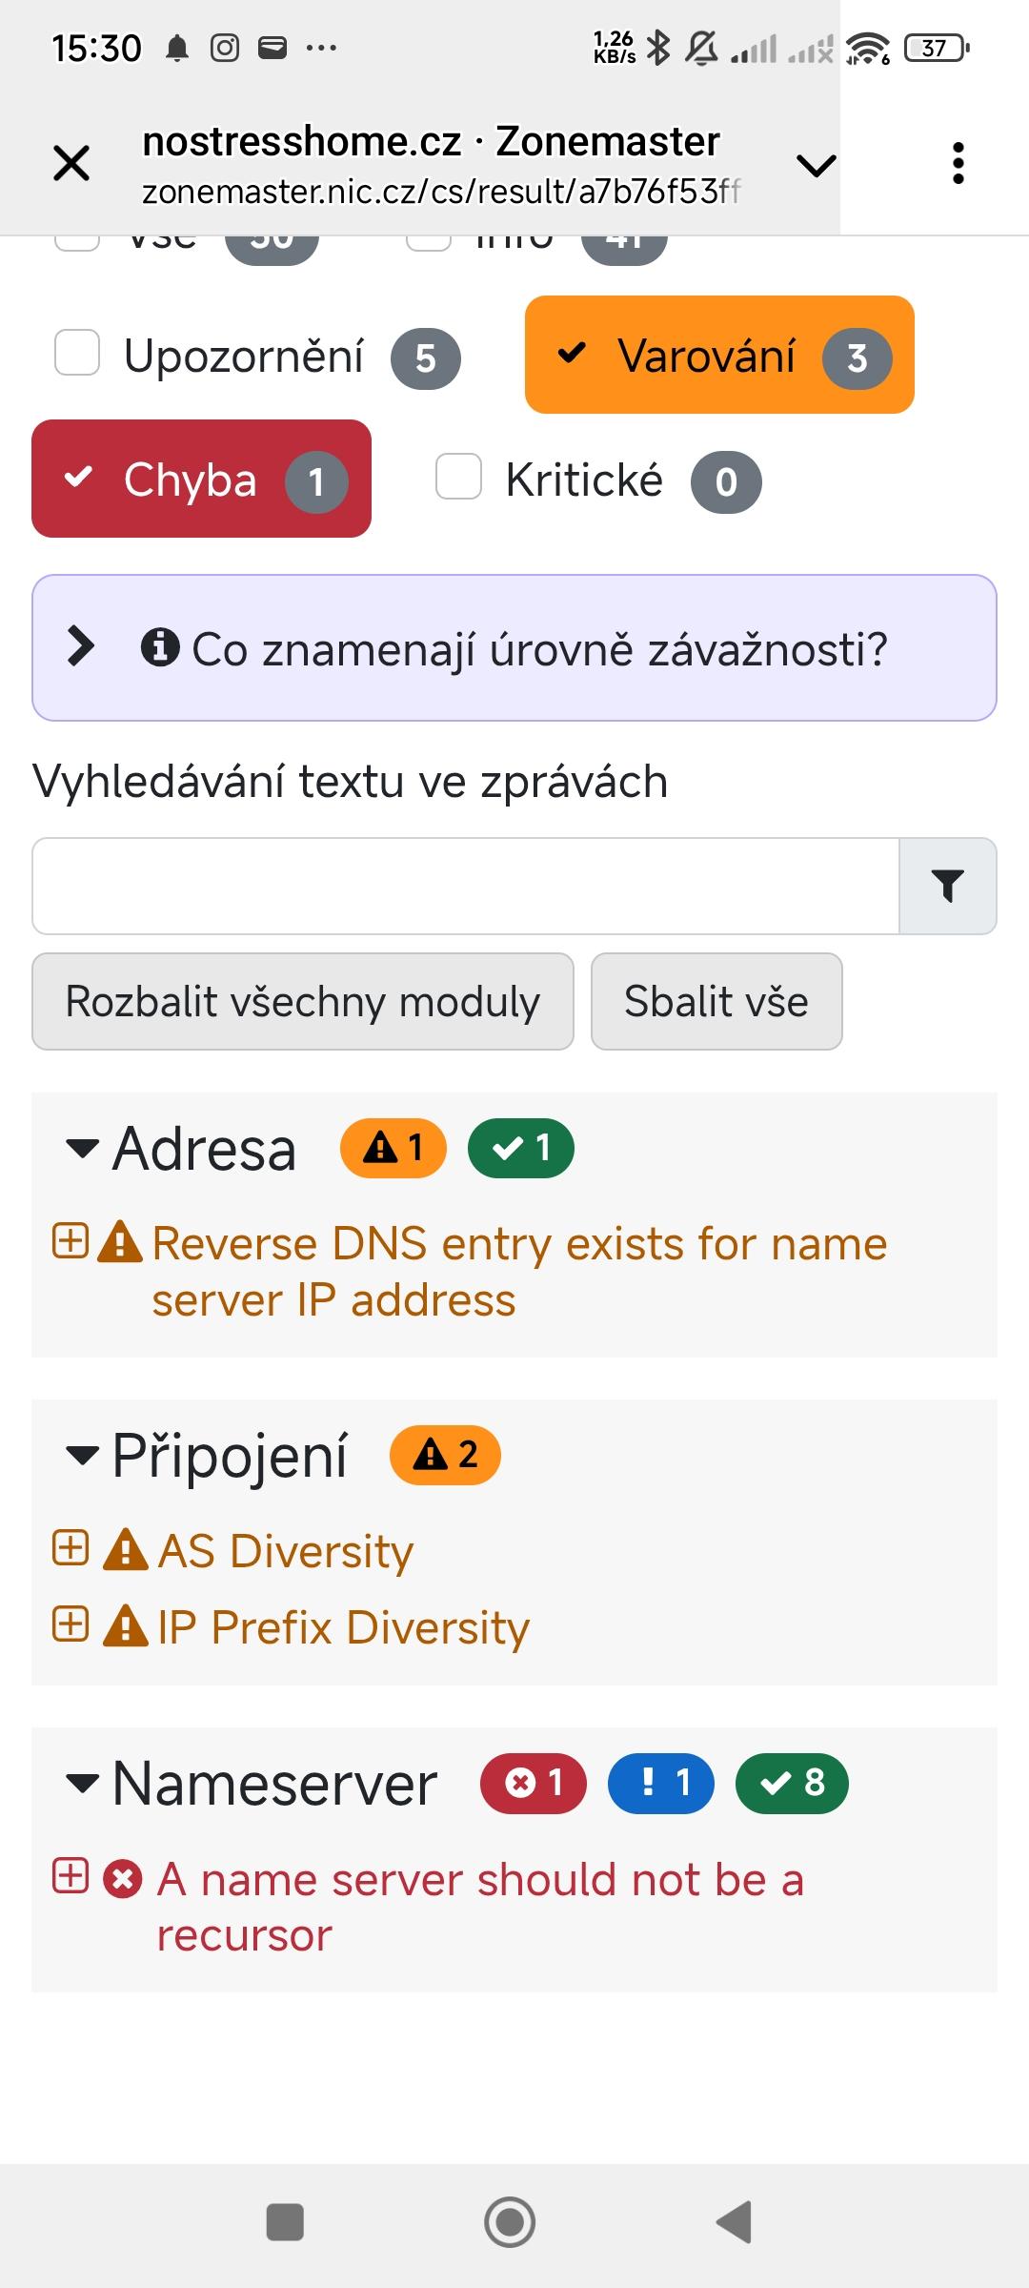Tap the Android recent apps square

tap(285, 2222)
